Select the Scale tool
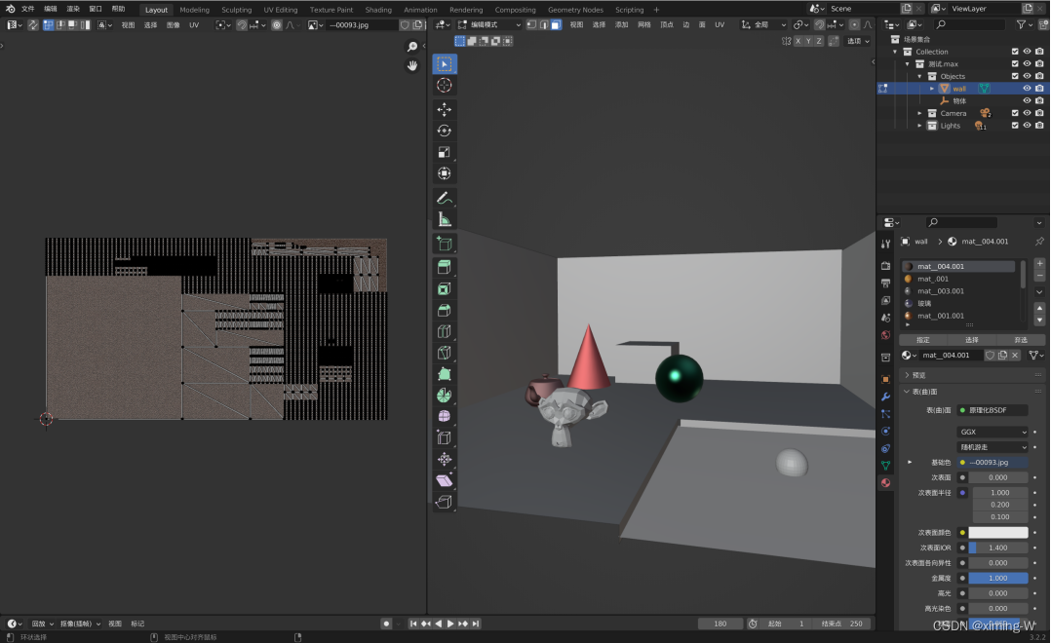This screenshot has height=643, width=1051. 445,151
